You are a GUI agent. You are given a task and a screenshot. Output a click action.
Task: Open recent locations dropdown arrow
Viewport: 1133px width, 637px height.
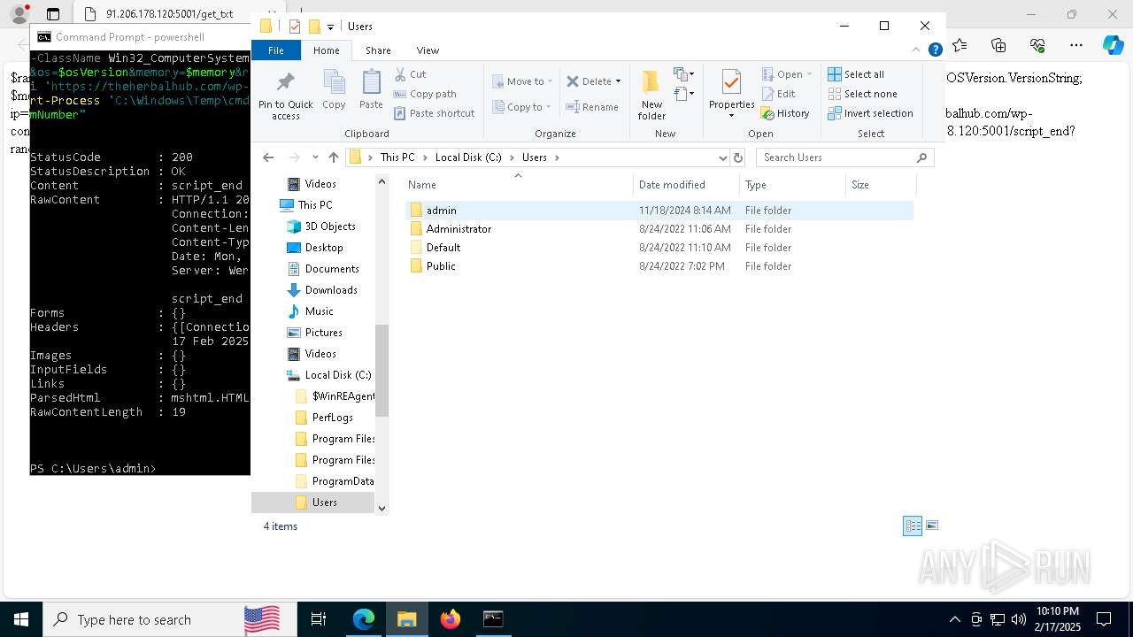(x=315, y=157)
